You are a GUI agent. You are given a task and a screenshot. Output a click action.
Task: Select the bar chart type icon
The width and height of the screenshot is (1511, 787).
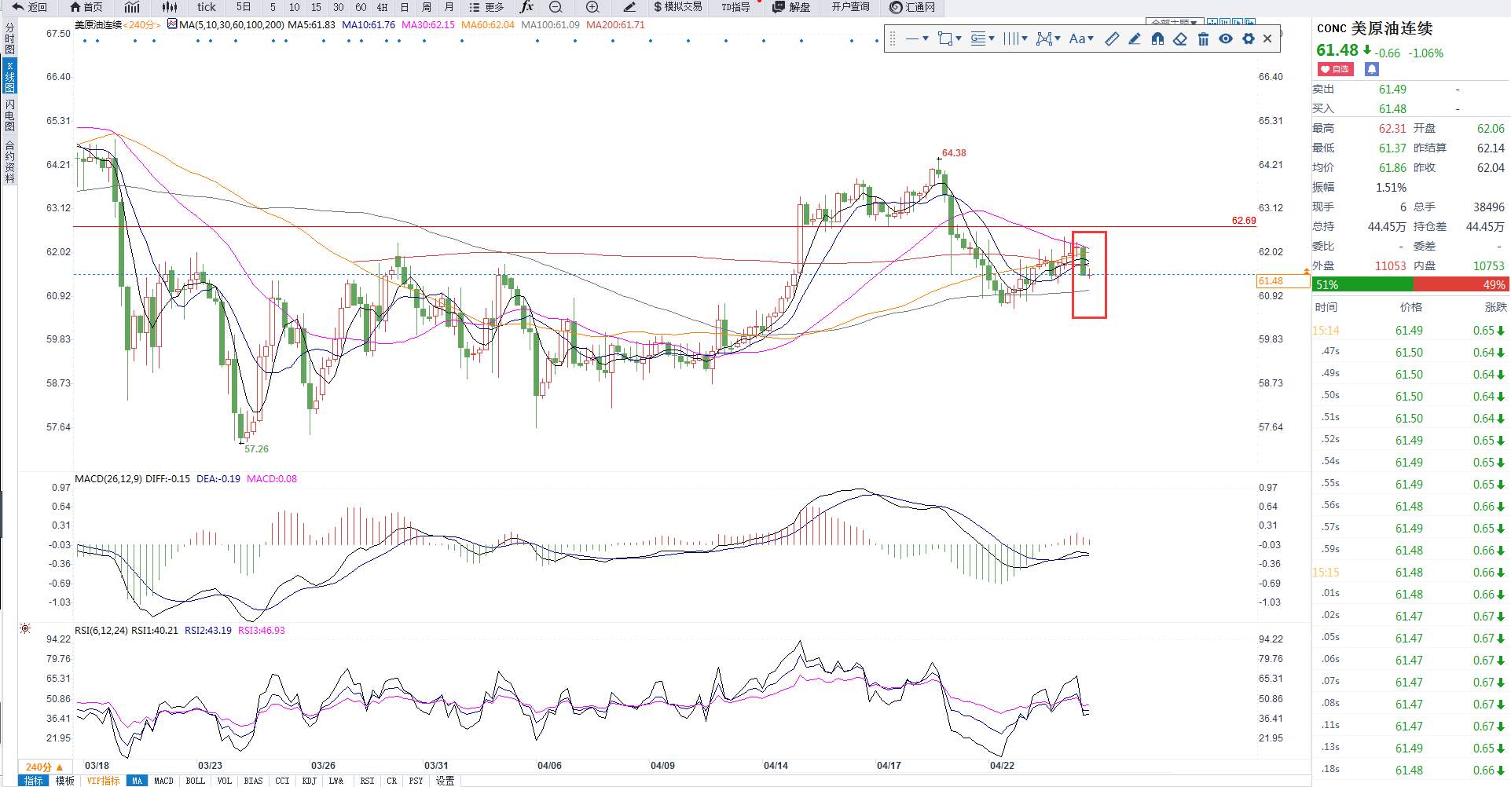(x=132, y=7)
